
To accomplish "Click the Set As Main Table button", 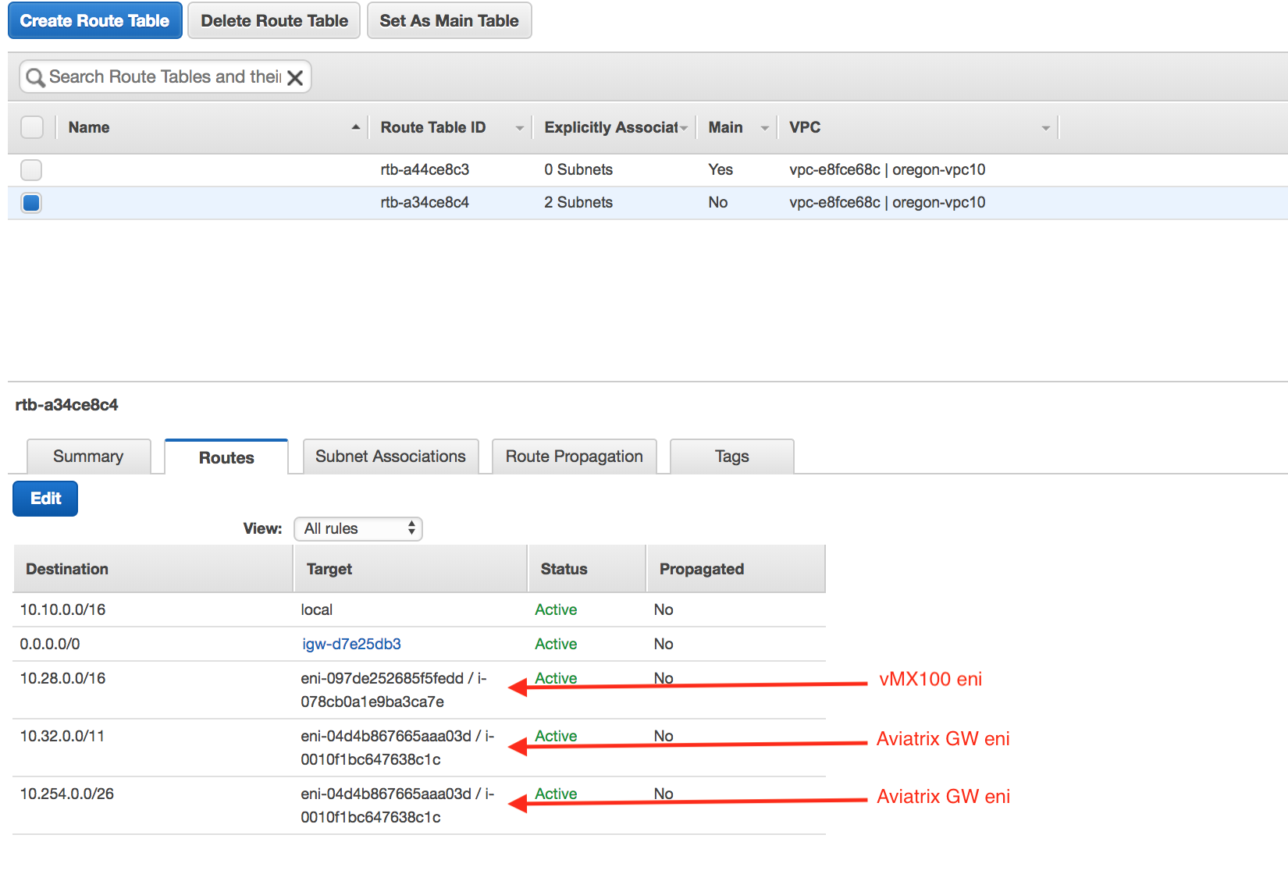I will (x=449, y=21).
